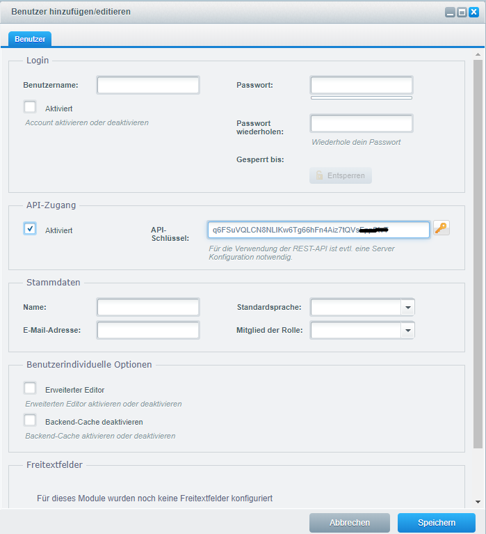This screenshot has height=534, width=486.
Task: Tick the Erweiterter Editor checkbox
Action: click(30, 388)
